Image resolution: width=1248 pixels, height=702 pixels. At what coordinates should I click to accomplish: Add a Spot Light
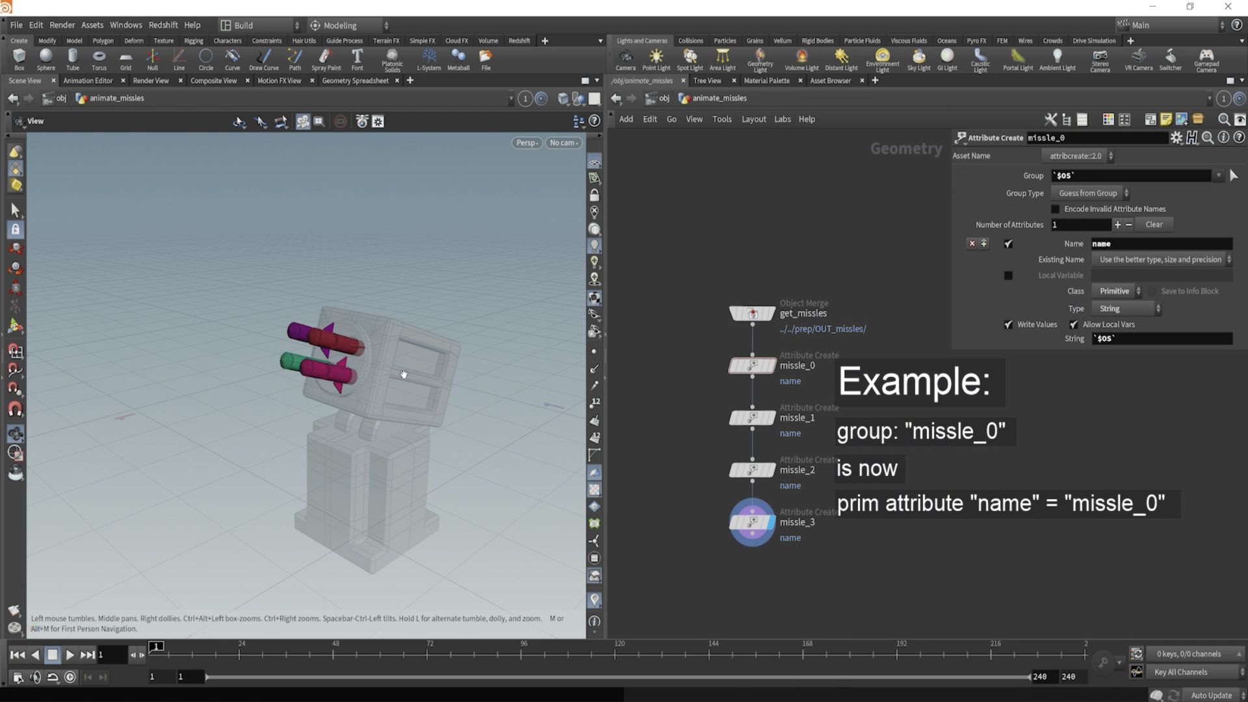click(690, 59)
